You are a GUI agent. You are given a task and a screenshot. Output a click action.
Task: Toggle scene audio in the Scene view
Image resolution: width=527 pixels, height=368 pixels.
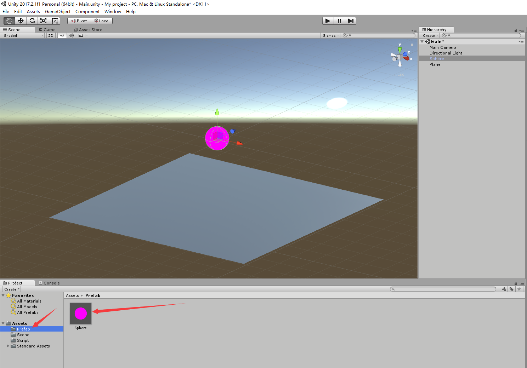coord(71,35)
